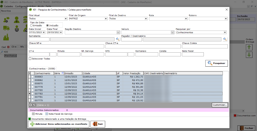Open the Filial Atual dropdown
257x131 pixels.
(66, 19)
